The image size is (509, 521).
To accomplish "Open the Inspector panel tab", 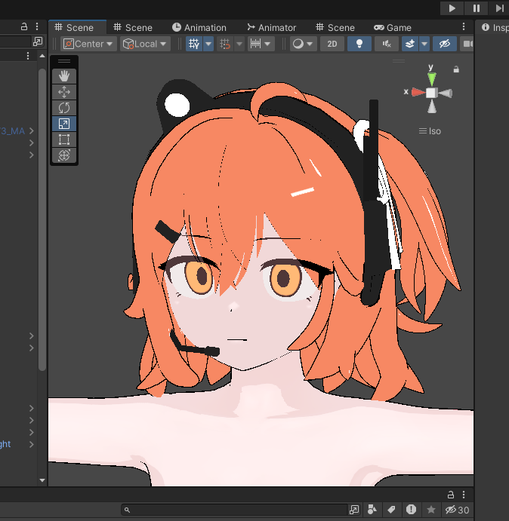I will tap(495, 28).
